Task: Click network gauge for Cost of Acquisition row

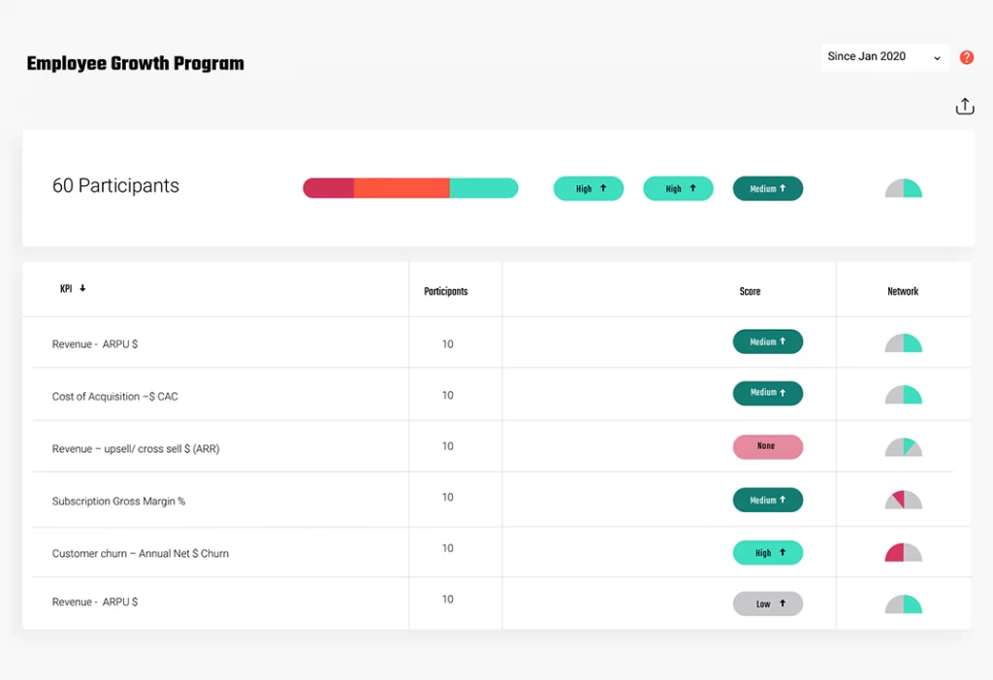Action: [x=903, y=395]
